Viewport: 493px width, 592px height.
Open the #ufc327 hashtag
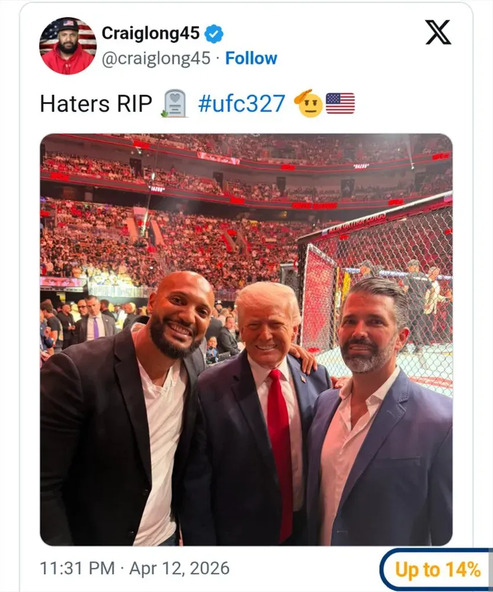(241, 104)
